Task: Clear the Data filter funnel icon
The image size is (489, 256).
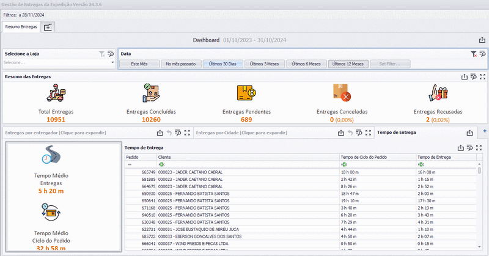Action: [473, 54]
